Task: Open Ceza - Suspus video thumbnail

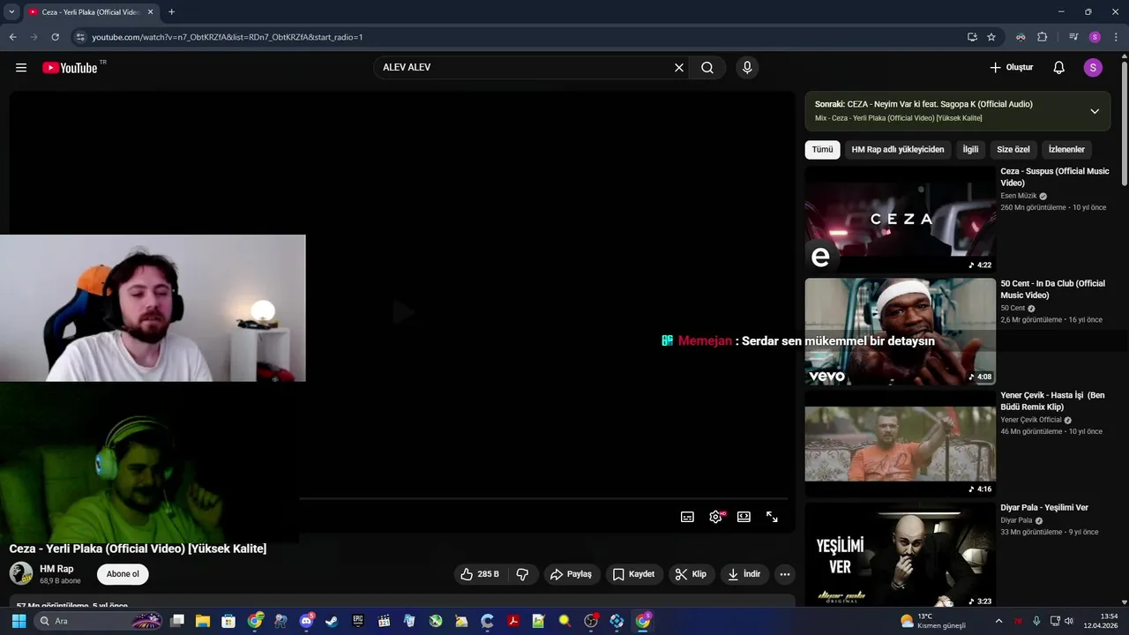Action: point(900,220)
